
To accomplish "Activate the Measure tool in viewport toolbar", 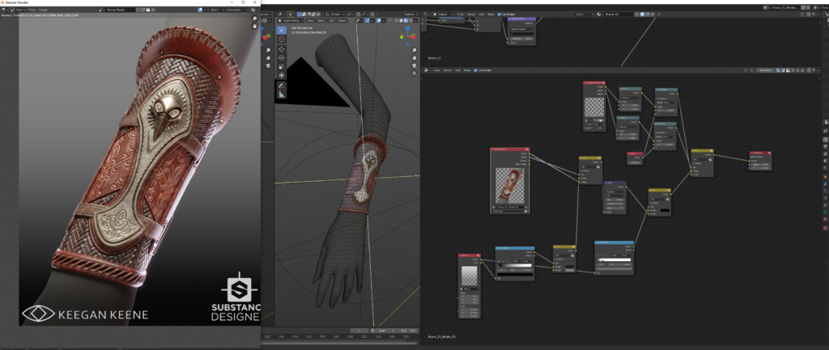I will 282,94.
